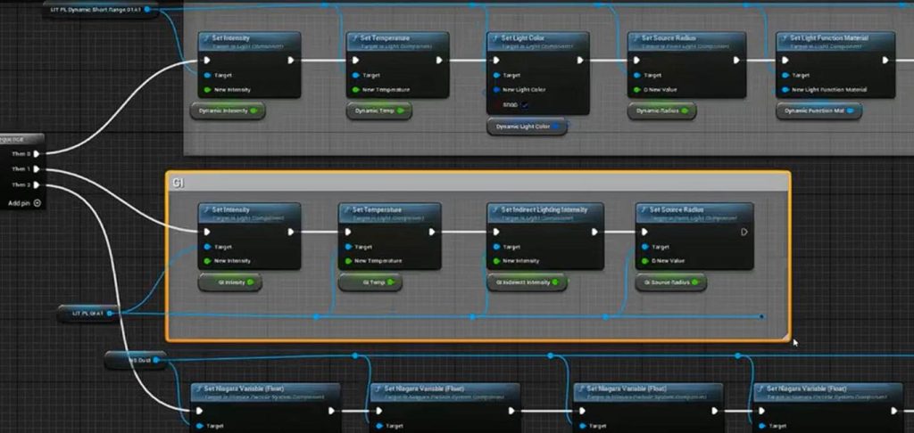Click the unconnected exec output of GI Set Source Radius
Image resolution: width=914 pixels, height=433 pixels.
pos(744,233)
